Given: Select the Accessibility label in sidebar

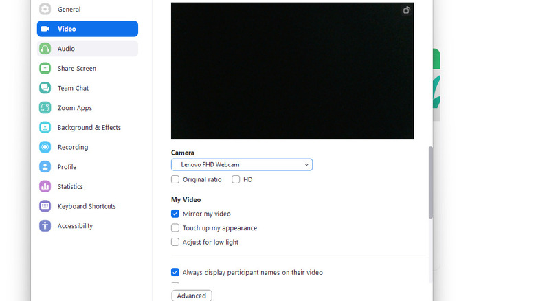Looking at the screenshot, I should [75, 226].
